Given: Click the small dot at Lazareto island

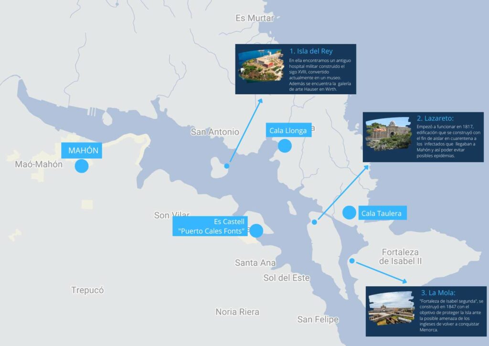Looking at the screenshot, I should pyautogui.click(x=314, y=222).
